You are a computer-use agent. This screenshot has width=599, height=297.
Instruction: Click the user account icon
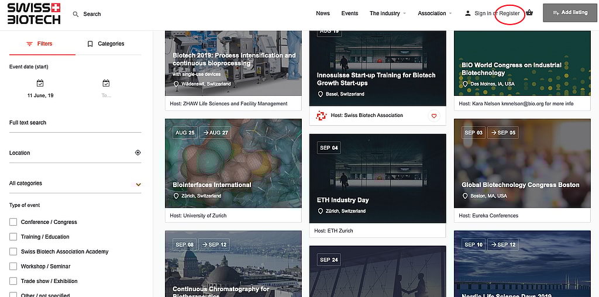click(467, 13)
